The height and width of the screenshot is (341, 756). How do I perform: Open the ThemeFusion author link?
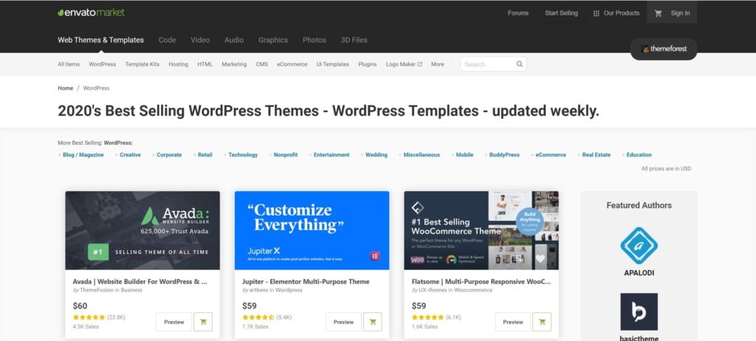(95, 290)
